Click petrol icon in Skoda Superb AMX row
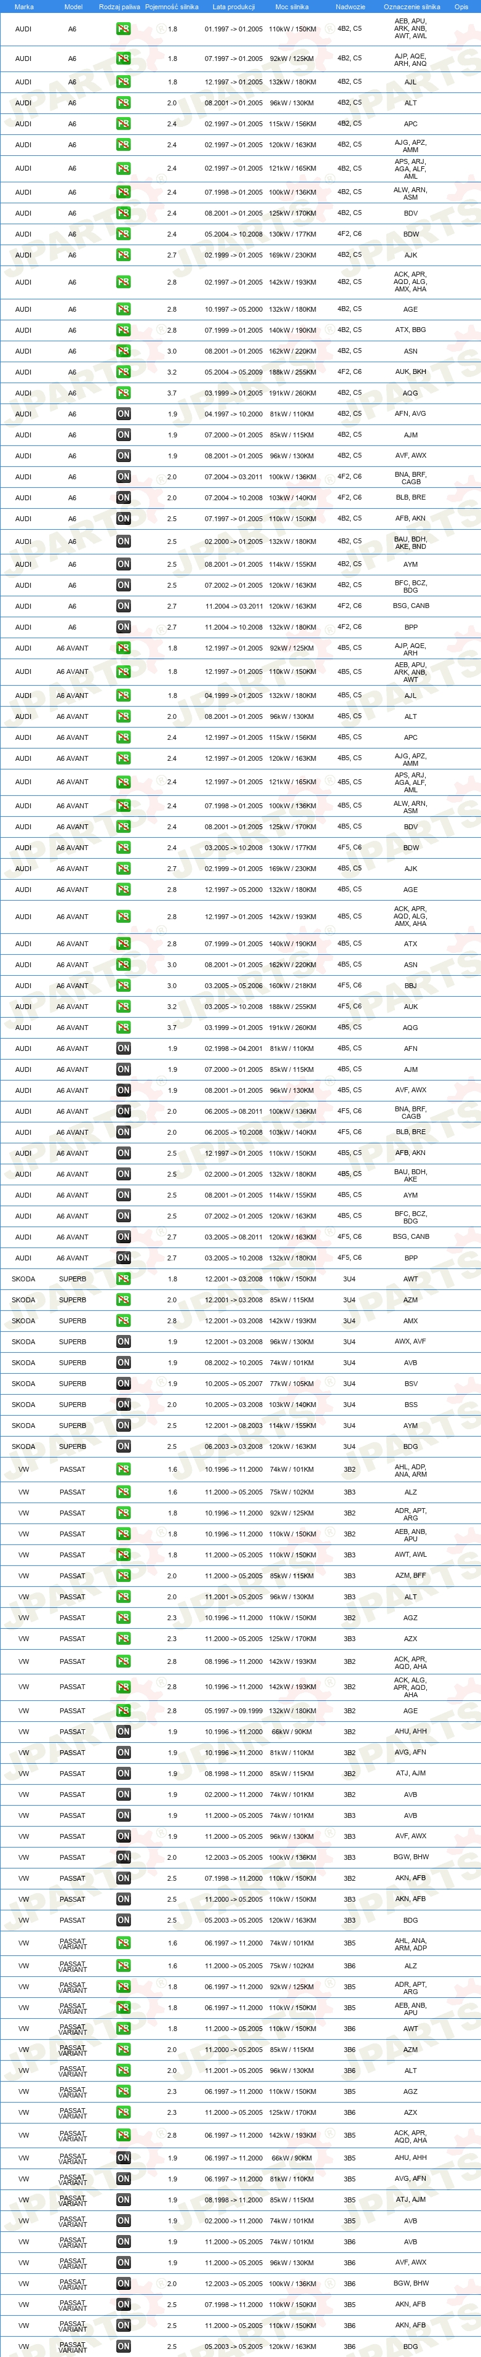 click(123, 1321)
